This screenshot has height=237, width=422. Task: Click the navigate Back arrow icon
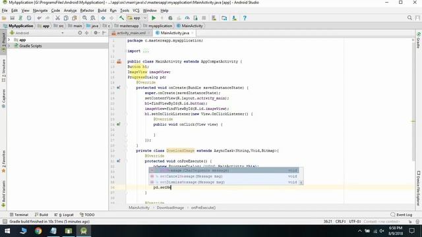tap(103, 18)
